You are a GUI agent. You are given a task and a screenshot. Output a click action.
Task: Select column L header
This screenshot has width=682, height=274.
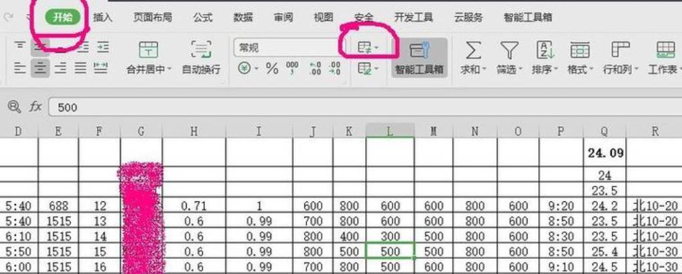[x=390, y=131]
